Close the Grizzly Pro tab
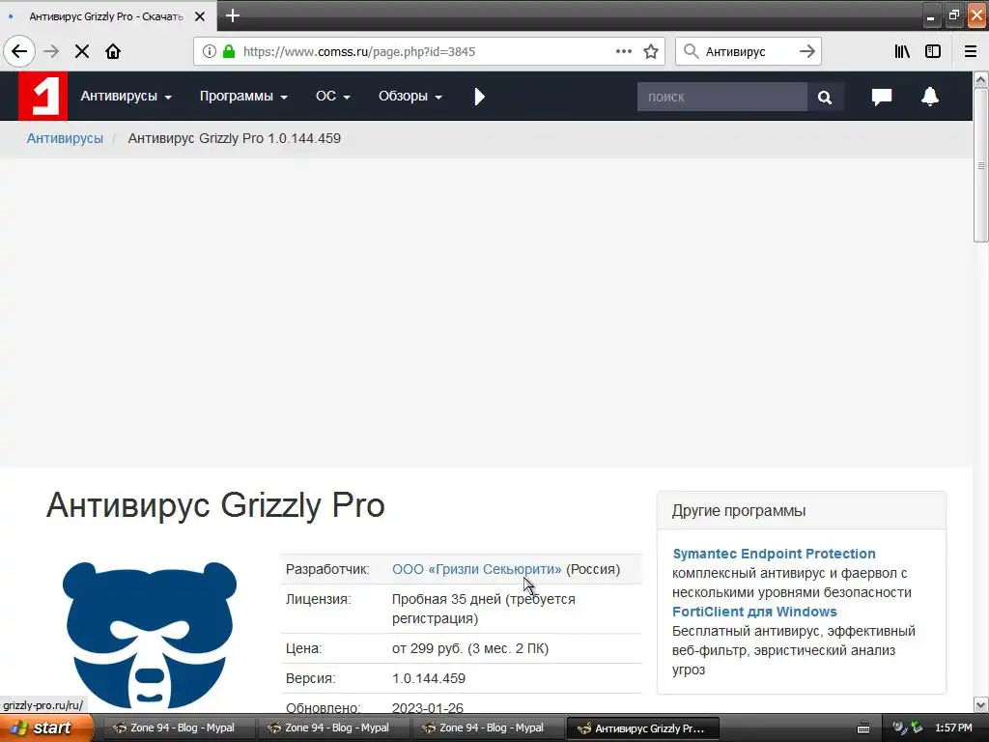989x742 pixels. (x=200, y=16)
